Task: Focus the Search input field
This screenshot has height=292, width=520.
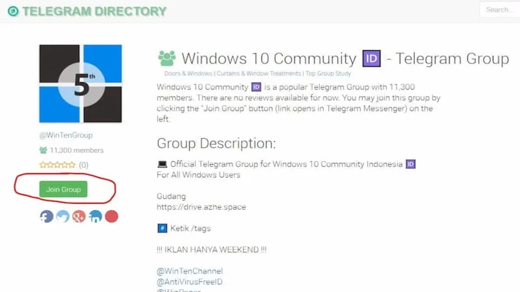Action: (499, 10)
